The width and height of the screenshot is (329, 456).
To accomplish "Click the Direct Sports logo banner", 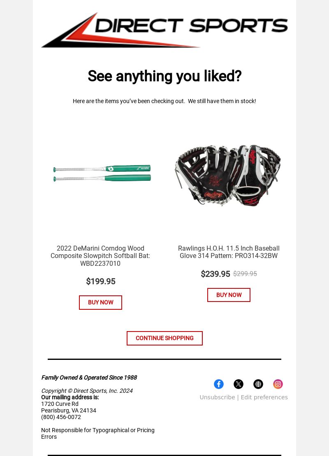I will (164, 30).
